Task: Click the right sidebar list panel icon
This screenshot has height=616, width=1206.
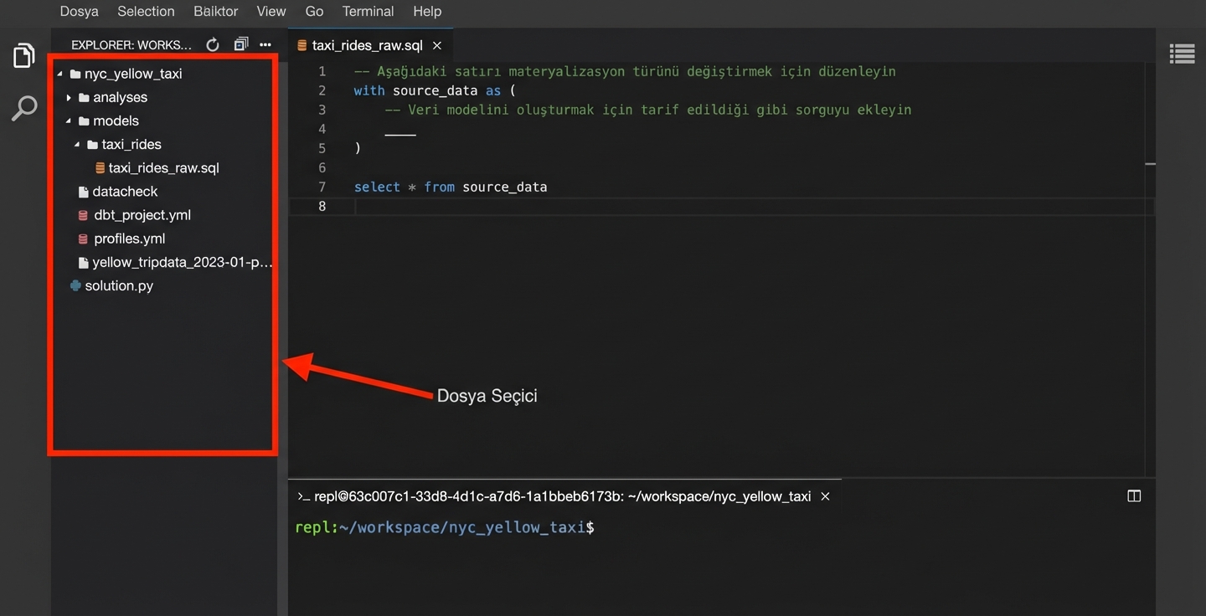Action: point(1182,54)
